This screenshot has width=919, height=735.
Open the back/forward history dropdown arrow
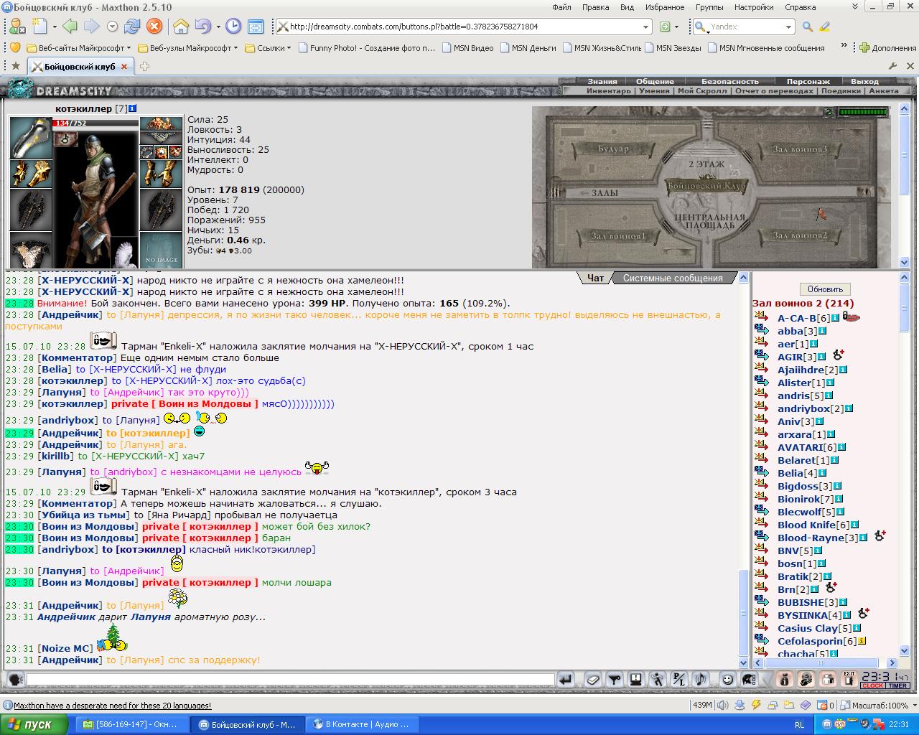(112, 27)
